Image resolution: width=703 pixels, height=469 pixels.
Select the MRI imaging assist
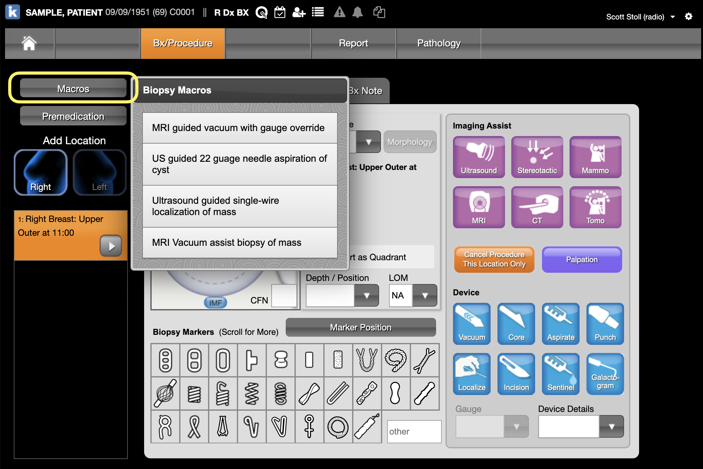[479, 207]
